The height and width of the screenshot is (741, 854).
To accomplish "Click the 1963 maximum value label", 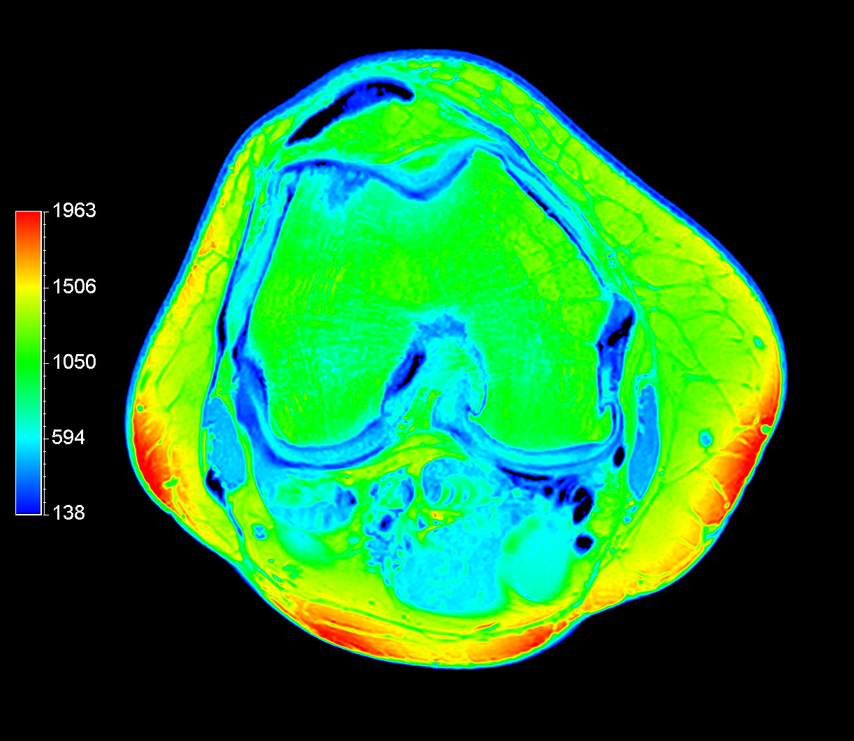I will 73,211.
